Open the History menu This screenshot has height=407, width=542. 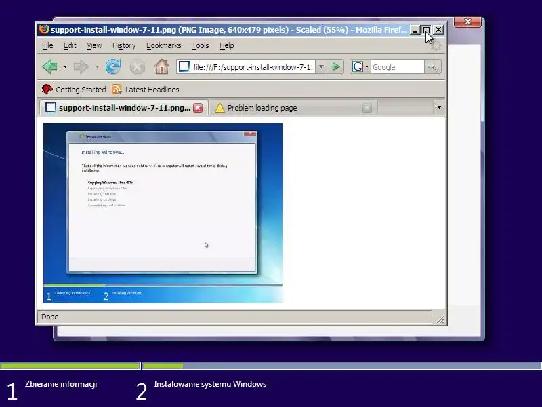[124, 45]
